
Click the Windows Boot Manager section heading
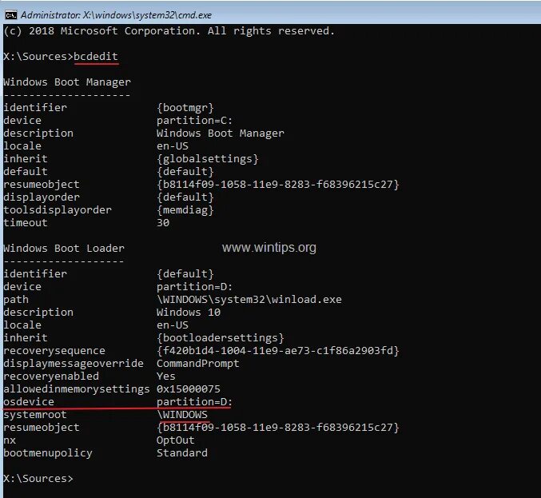point(67,82)
